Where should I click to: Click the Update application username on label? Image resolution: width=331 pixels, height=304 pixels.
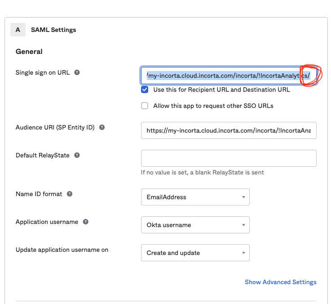[x=62, y=250]
